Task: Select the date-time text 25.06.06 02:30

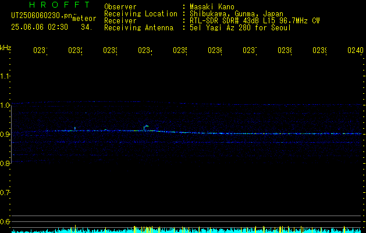Action: pos(40,27)
